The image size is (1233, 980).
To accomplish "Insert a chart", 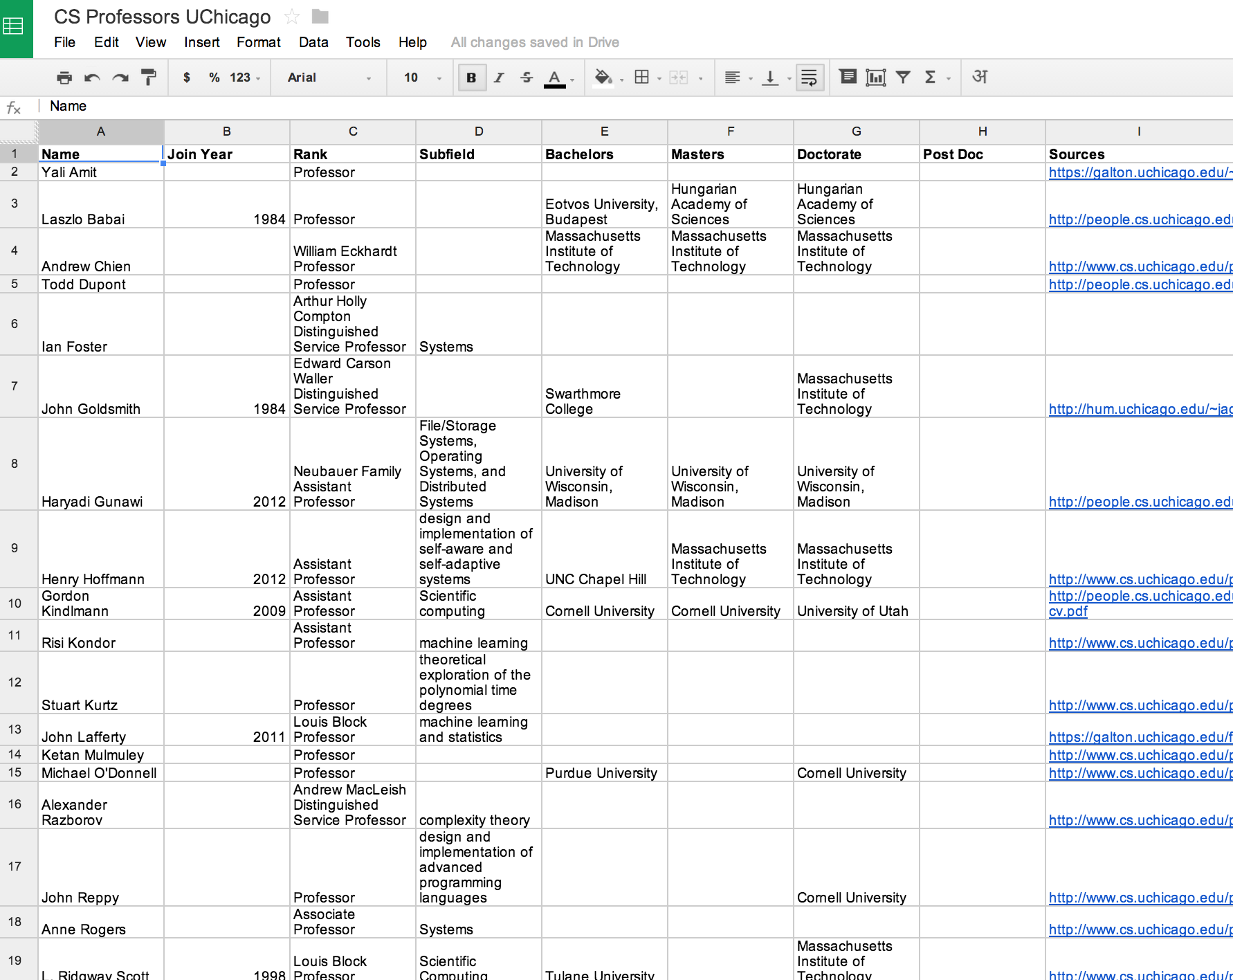I will point(876,78).
